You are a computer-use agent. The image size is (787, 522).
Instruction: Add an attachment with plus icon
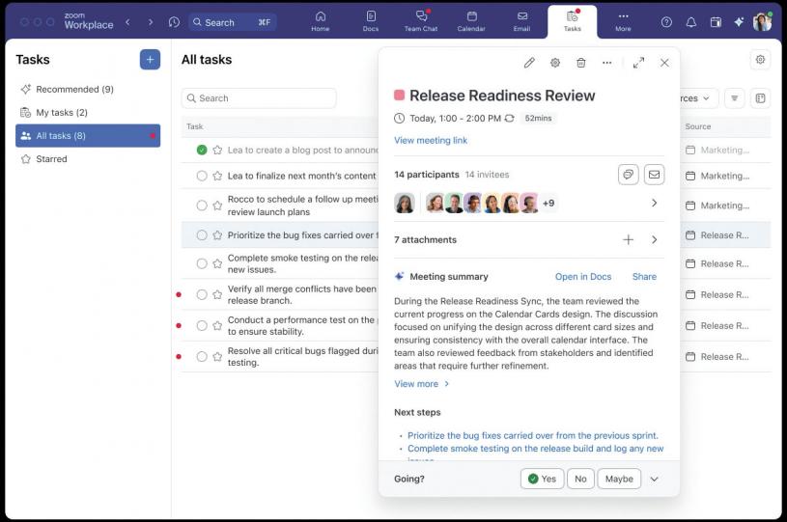629,240
